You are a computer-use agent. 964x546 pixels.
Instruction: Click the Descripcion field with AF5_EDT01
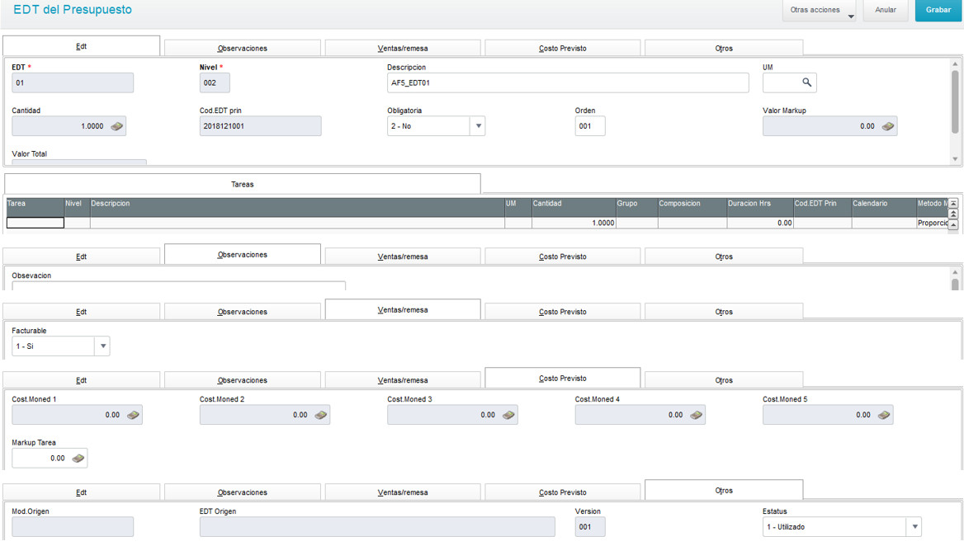click(x=568, y=83)
